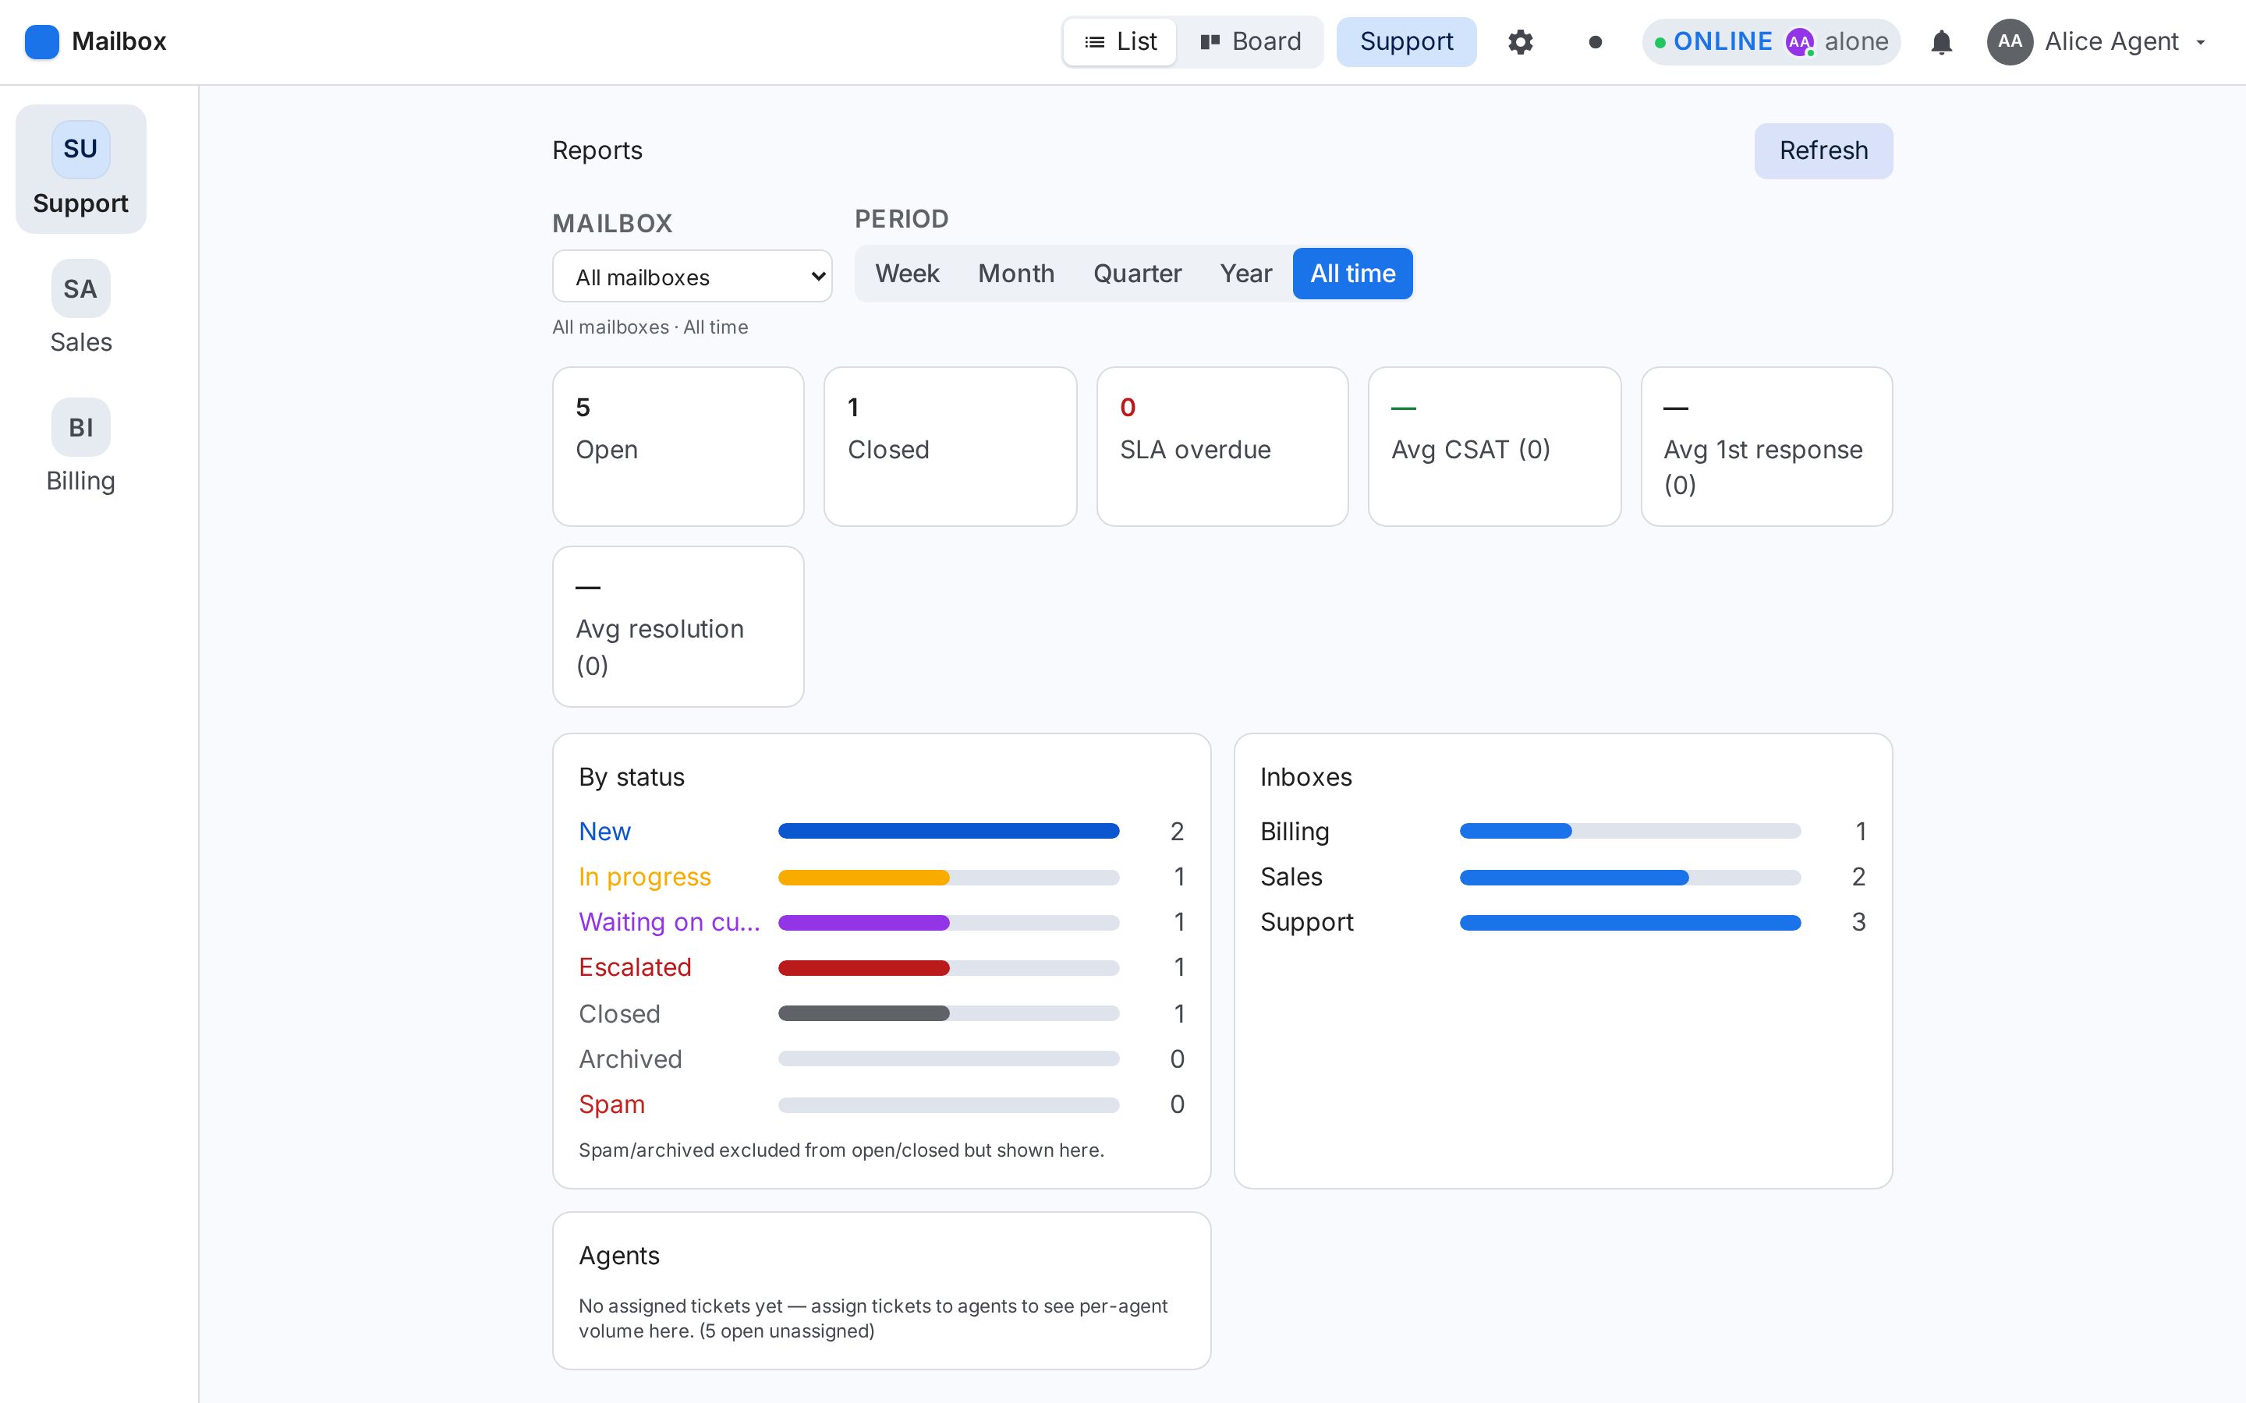
Task: Click the "Agents" section heading
Action: [x=619, y=1256]
